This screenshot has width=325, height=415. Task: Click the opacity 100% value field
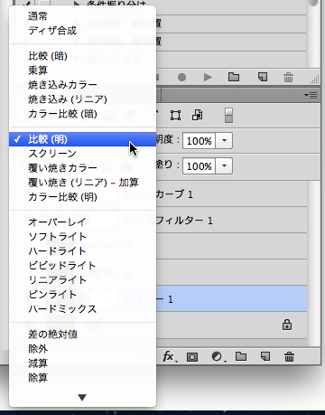[199, 141]
